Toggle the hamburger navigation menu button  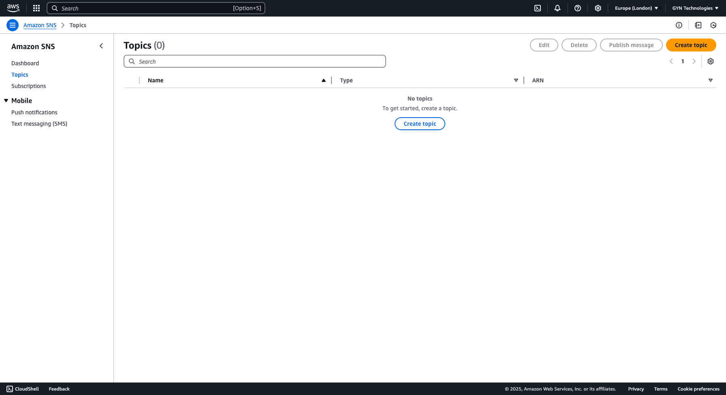pos(13,25)
